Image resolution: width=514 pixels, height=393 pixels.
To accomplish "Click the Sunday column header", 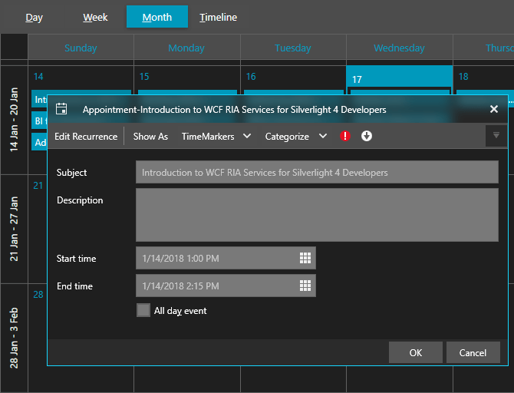I will (81, 48).
